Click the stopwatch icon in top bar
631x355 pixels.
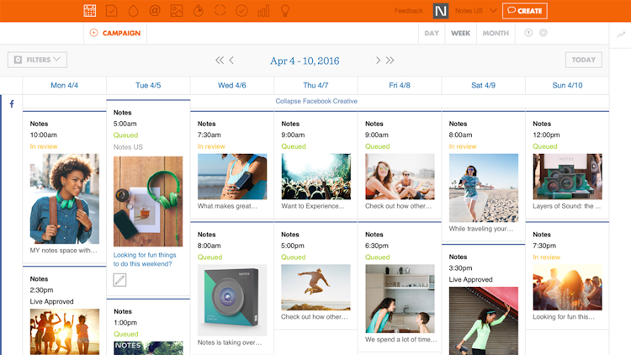tap(199, 11)
